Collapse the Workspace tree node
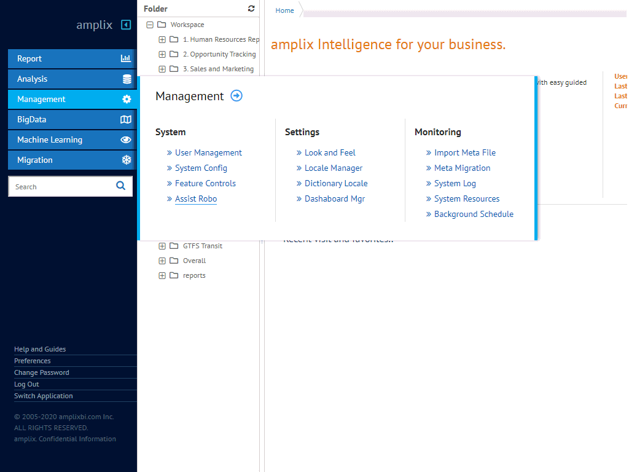The image size is (629, 472). (x=150, y=25)
